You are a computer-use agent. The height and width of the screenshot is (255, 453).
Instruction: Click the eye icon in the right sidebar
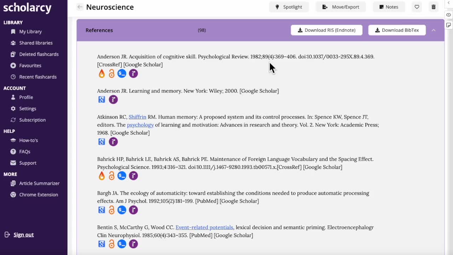coord(449,15)
